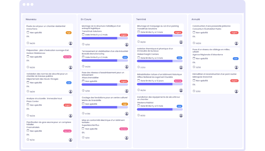Click clock icon on SuperMarché Plus card
This screenshot has height=151, width=265.
click(x=83, y=138)
